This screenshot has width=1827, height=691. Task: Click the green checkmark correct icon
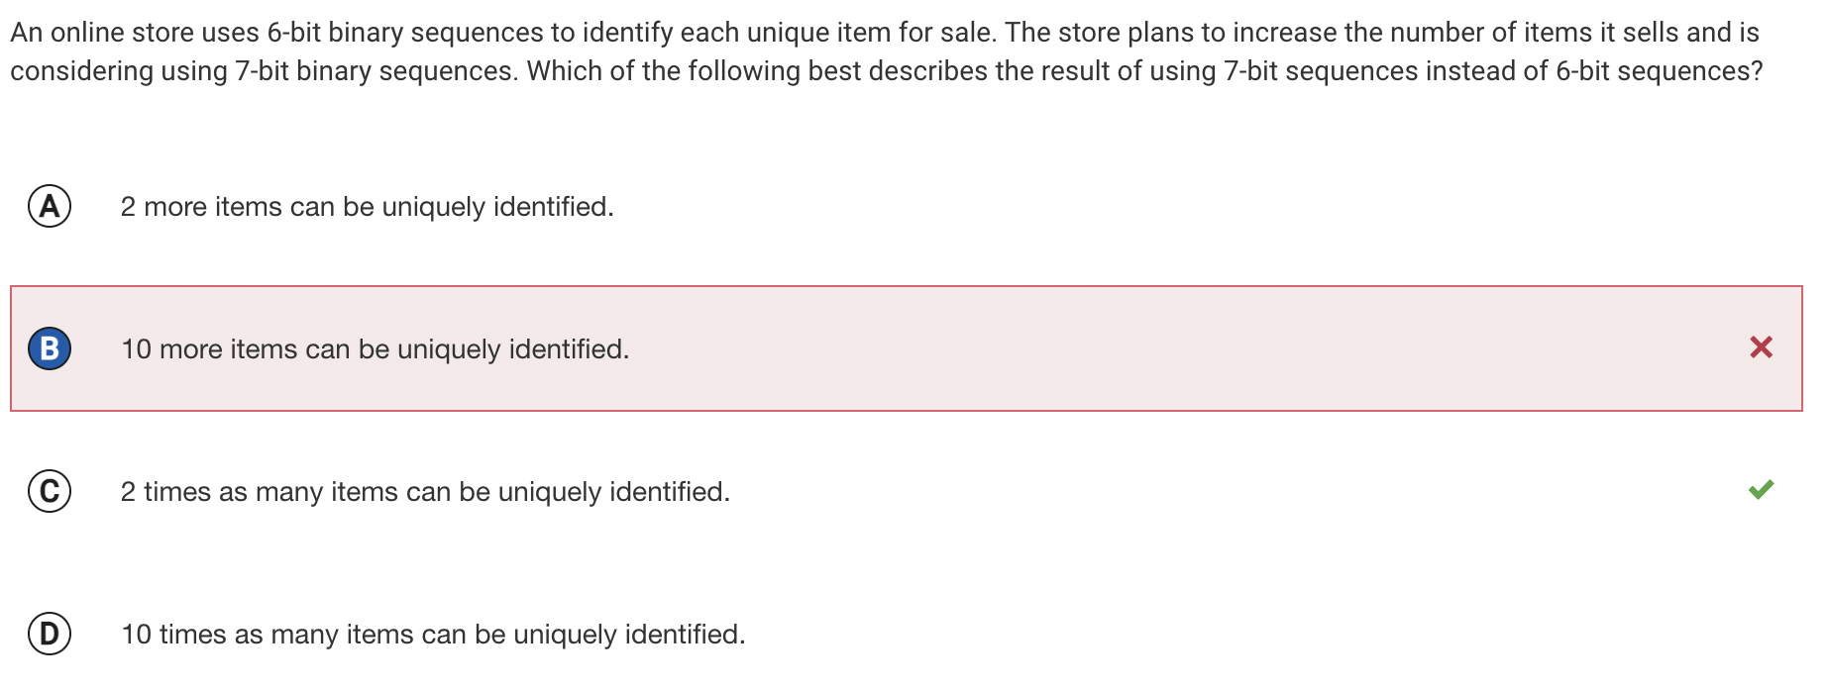pyautogui.click(x=1761, y=490)
